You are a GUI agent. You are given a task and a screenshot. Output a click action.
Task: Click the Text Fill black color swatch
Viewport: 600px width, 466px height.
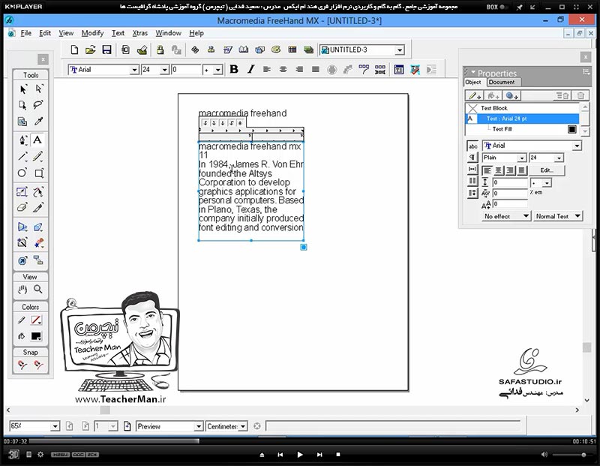pos(572,129)
